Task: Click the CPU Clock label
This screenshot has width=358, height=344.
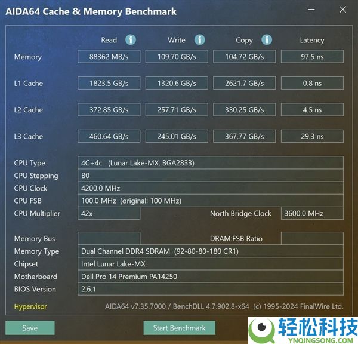Action: 30,188
